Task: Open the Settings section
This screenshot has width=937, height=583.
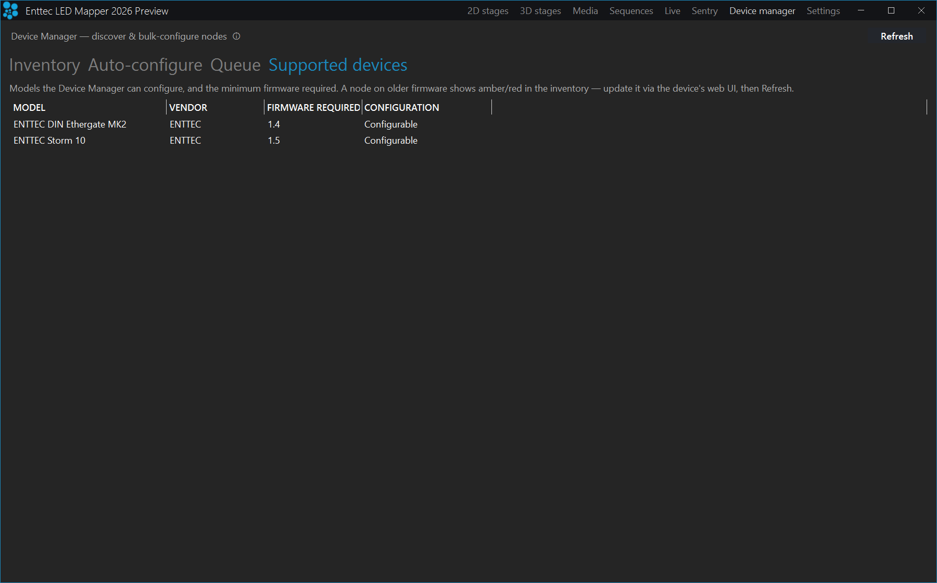Action: click(x=823, y=11)
